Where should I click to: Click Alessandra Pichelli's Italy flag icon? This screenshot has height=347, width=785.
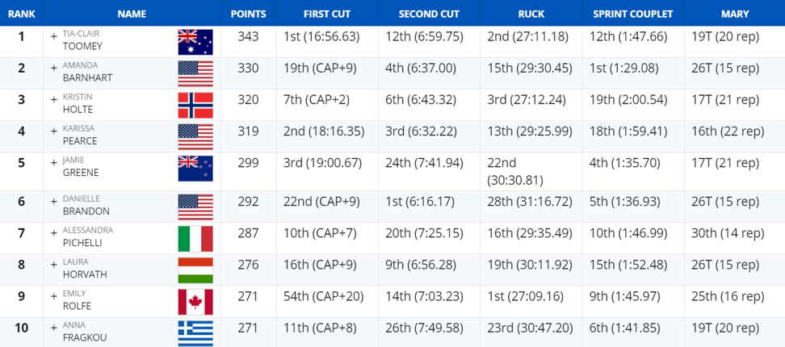[195, 239]
